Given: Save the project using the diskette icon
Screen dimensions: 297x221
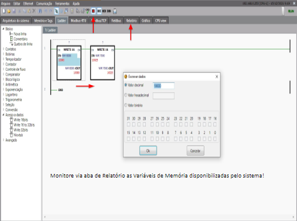Looking at the screenshot, I should [14, 11].
